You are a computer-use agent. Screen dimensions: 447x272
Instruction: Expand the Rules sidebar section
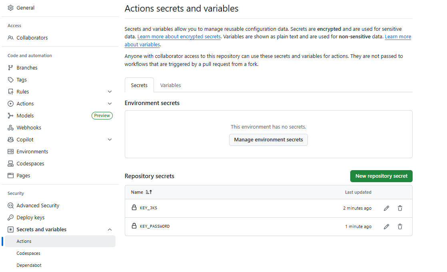110,91
